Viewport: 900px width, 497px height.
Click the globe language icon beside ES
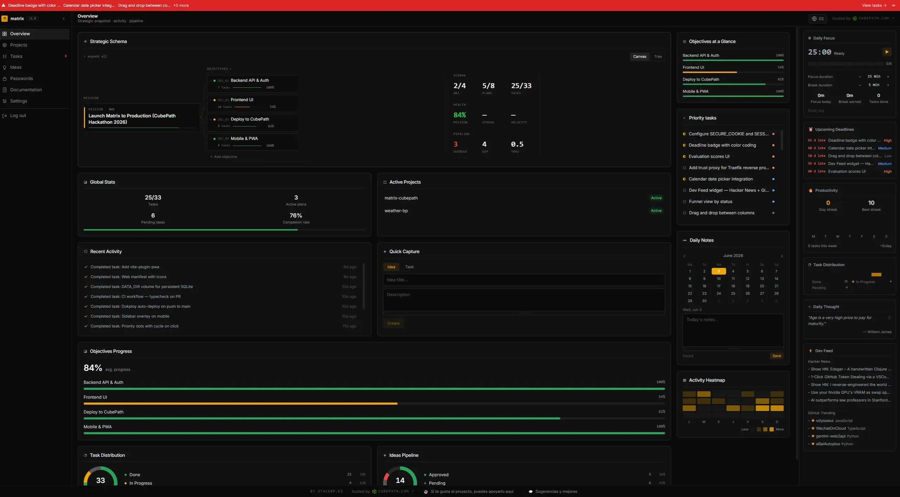pos(814,19)
